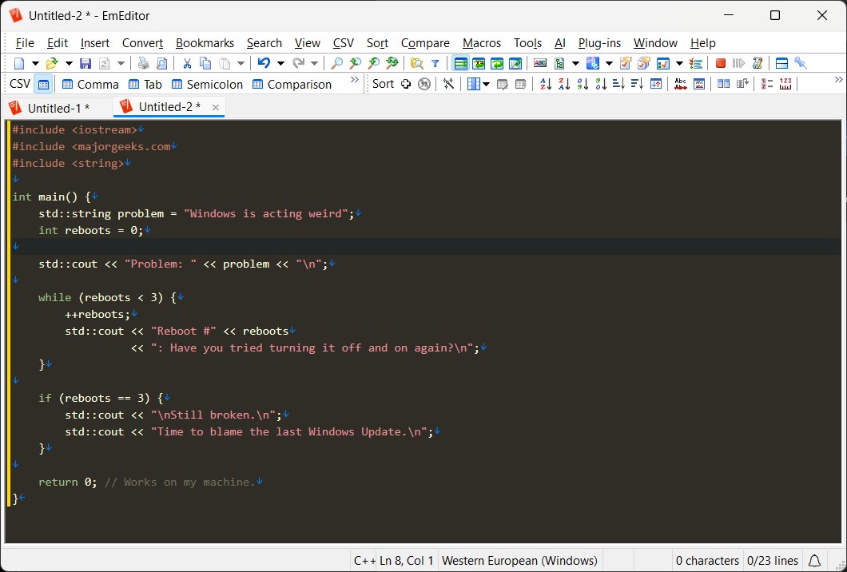Expand the Open file dropdown arrow

coord(69,63)
